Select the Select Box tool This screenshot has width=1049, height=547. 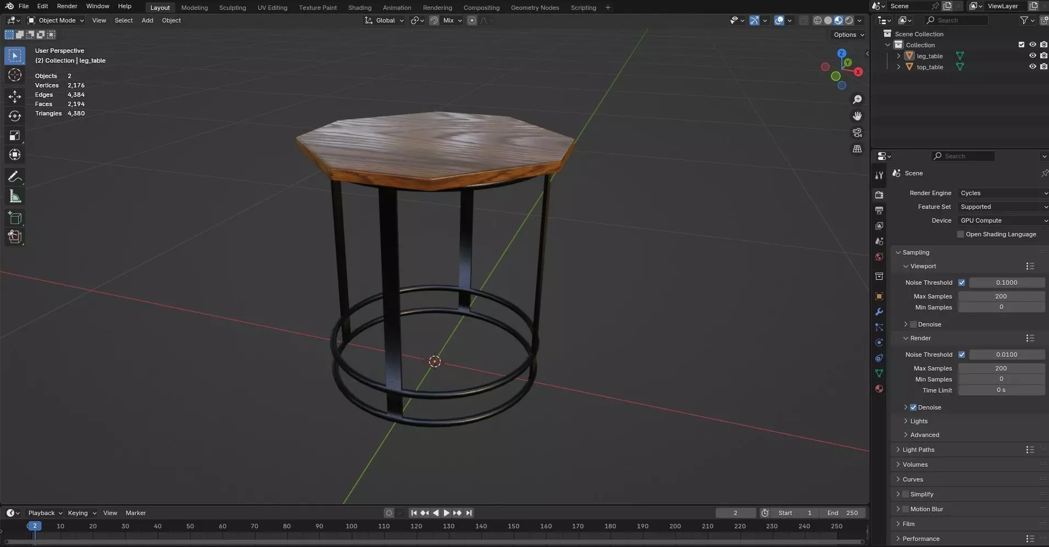(15, 56)
